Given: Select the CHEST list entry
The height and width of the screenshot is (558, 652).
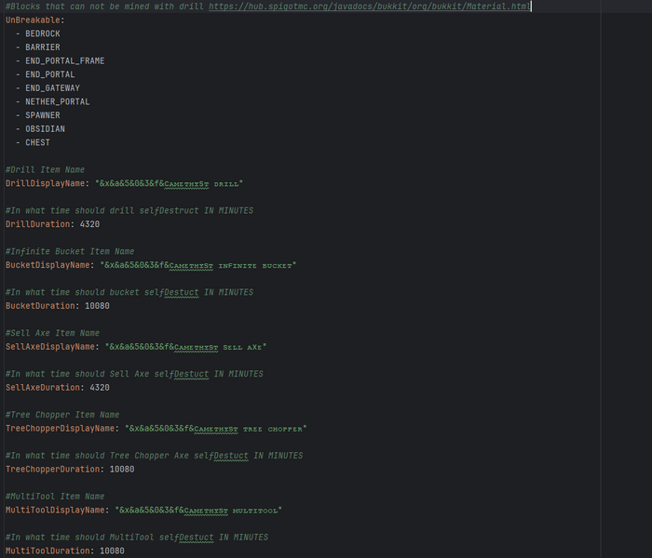Looking at the screenshot, I should pos(37,142).
